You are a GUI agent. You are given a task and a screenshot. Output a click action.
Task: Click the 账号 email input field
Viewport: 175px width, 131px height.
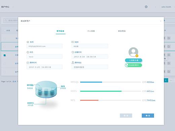pyautogui.click(x=44, y=46)
